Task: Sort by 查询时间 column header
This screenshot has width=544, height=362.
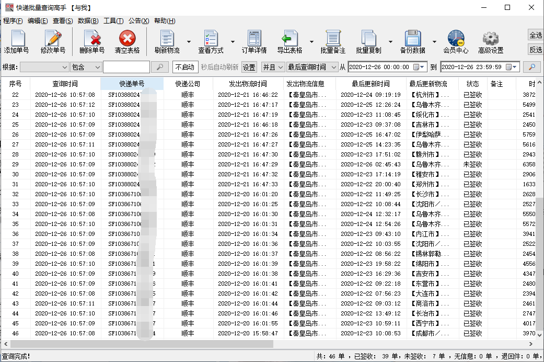Action: [x=65, y=84]
